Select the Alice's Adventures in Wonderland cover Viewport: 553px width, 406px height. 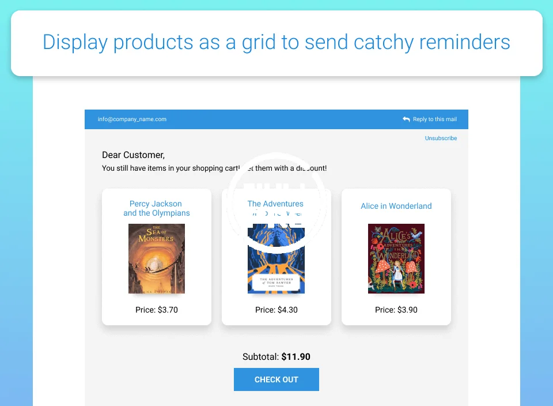coord(396,258)
